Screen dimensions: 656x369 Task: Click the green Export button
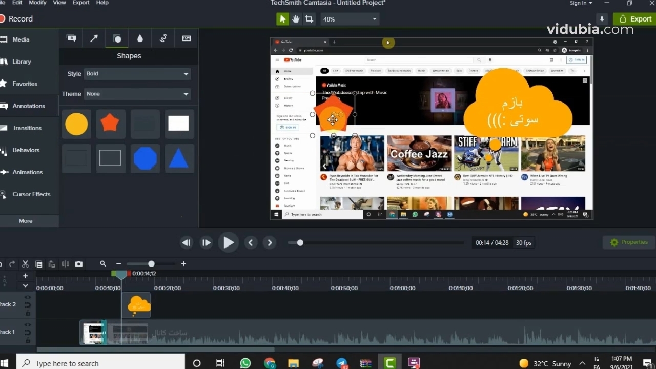pos(634,19)
